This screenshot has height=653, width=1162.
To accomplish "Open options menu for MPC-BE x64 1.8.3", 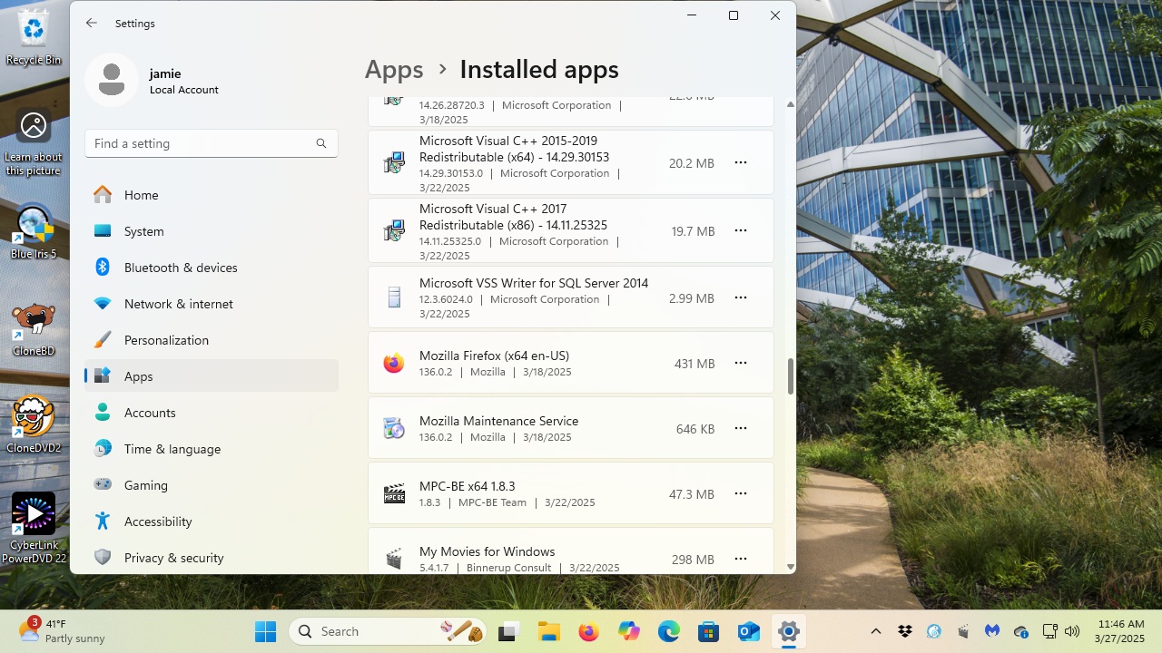I will (x=741, y=494).
